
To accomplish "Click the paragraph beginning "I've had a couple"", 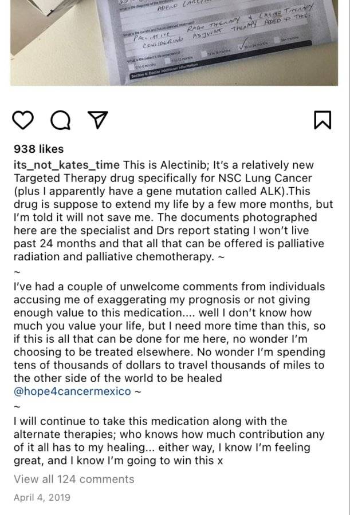I will (170, 339).
